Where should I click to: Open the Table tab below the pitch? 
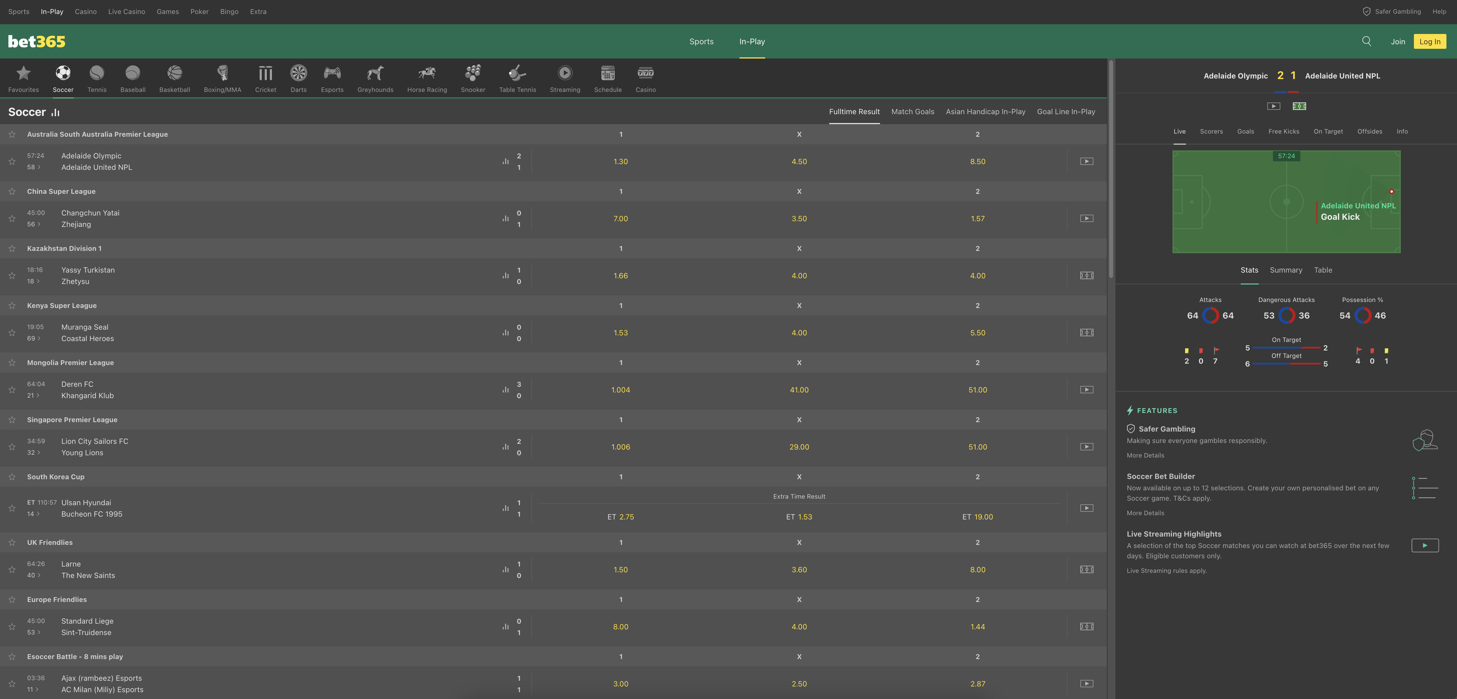click(1323, 270)
